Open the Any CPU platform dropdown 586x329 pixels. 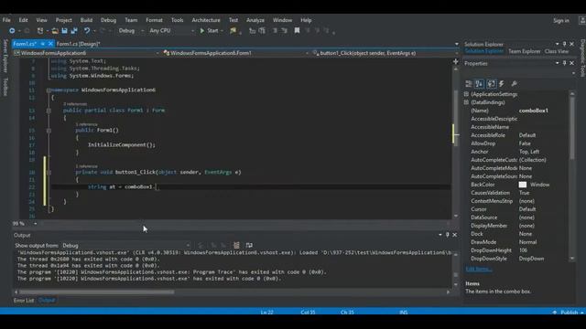171,30
